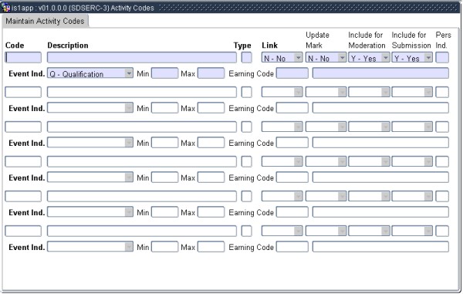Image resolution: width=463 pixels, height=294 pixels.
Task: Click the Link column header text
Action: [x=269, y=46]
